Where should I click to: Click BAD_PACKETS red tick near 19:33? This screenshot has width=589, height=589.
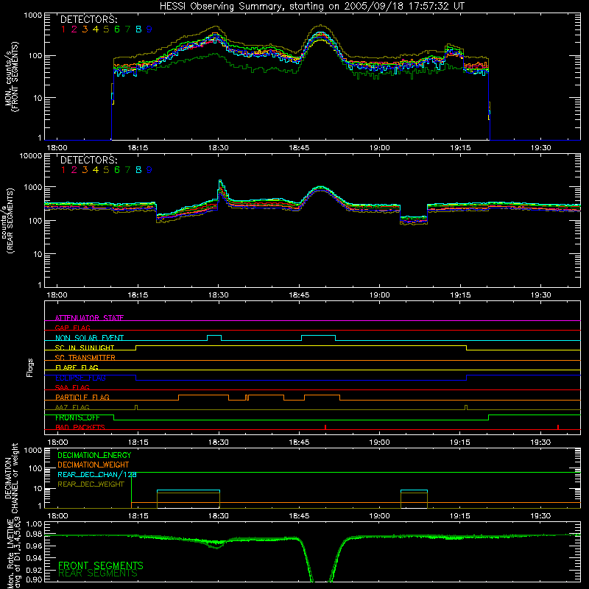pos(558,427)
